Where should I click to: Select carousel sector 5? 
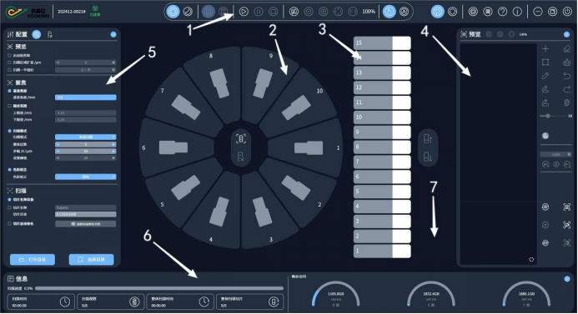point(183,187)
